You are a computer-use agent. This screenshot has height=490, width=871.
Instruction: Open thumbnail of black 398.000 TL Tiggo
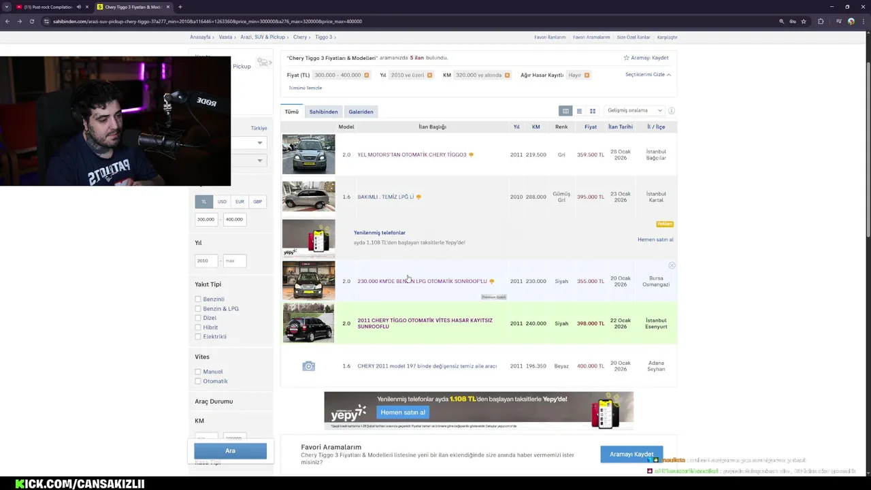[x=308, y=323]
